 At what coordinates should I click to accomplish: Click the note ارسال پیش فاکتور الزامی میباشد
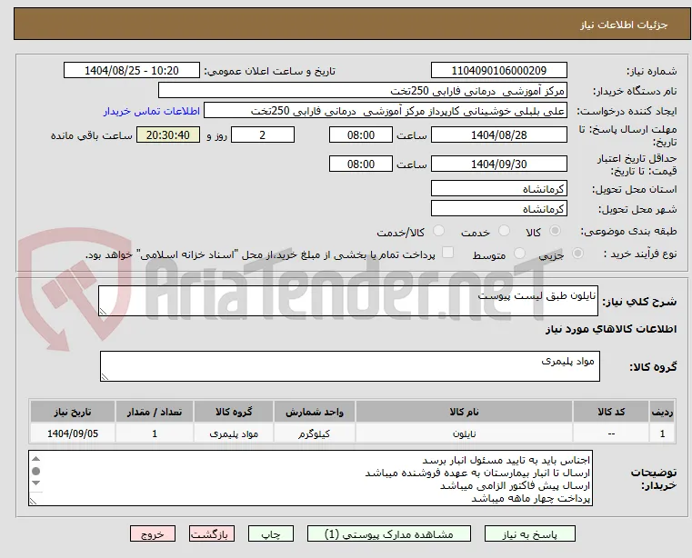pyautogui.click(x=515, y=486)
